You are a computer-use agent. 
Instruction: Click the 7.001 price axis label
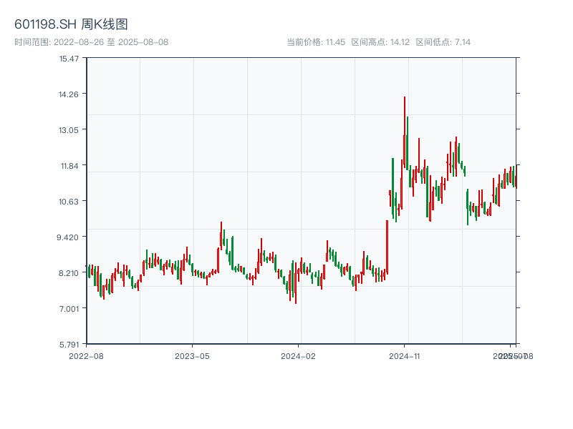point(69,308)
